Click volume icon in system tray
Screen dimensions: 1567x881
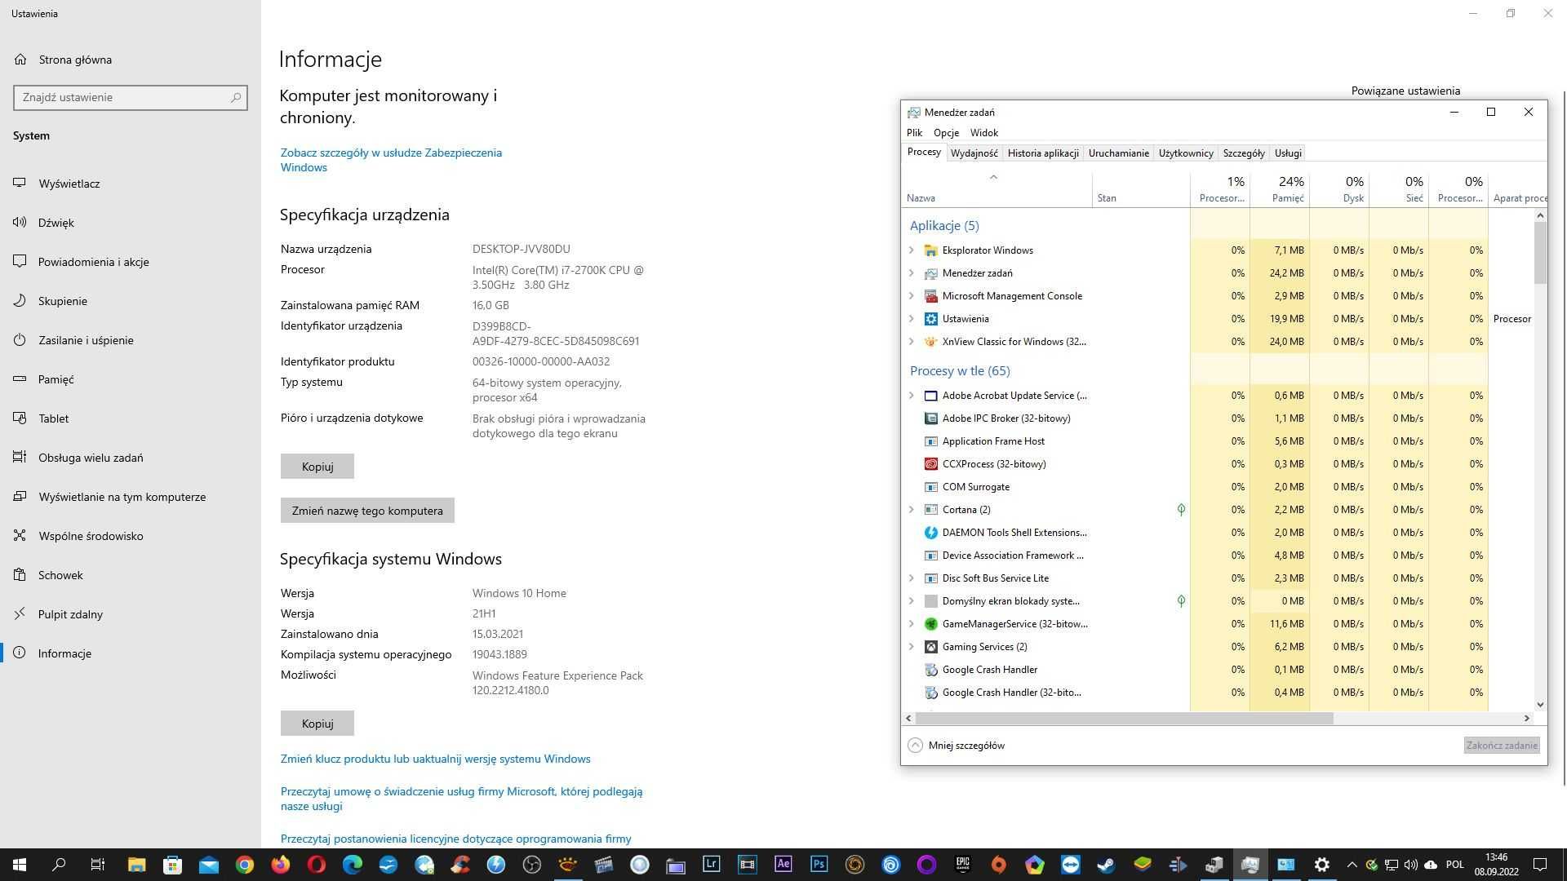coord(1411,865)
